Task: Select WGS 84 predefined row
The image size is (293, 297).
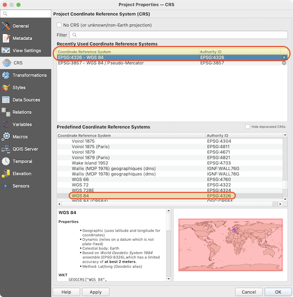Action: (170, 196)
